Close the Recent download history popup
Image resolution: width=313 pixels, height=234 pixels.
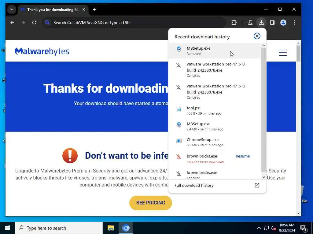[257, 36]
